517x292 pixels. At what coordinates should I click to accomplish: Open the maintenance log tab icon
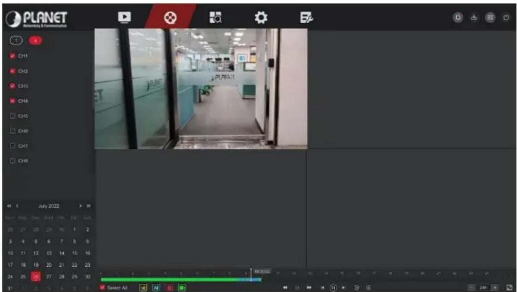point(307,17)
